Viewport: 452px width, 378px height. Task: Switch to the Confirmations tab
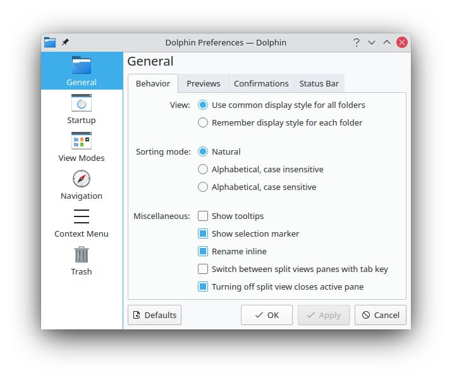[x=261, y=83]
